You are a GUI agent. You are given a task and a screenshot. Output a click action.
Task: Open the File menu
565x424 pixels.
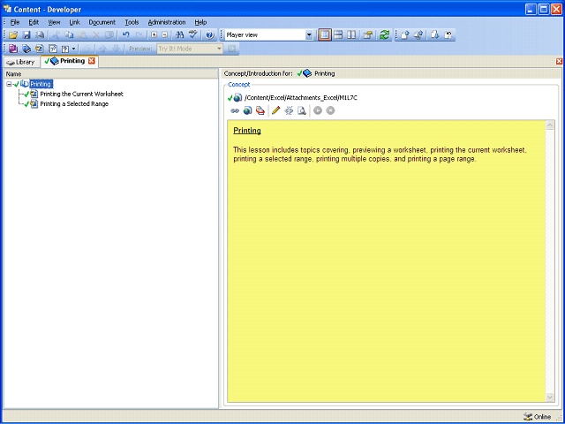(x=15, y=22)
